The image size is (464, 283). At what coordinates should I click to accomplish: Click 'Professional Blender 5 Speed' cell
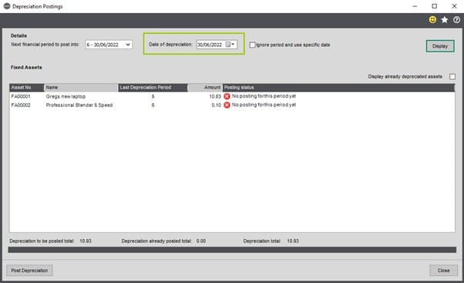click(79, 105)
